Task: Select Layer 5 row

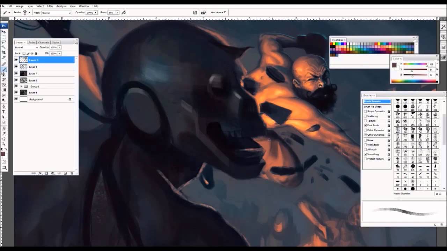Action: 44,80
